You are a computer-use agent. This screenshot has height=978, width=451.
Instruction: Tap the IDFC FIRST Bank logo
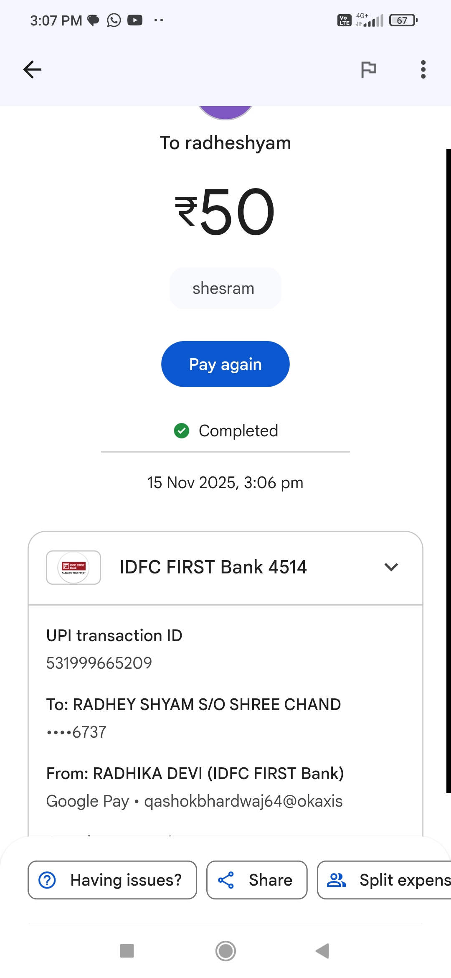click(x=73, y=567)
